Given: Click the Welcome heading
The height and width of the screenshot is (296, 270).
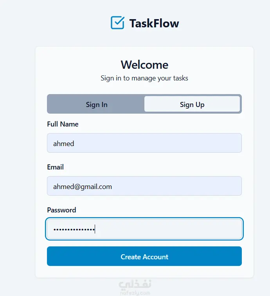Looking at the screenshot, I should [144, 65].
